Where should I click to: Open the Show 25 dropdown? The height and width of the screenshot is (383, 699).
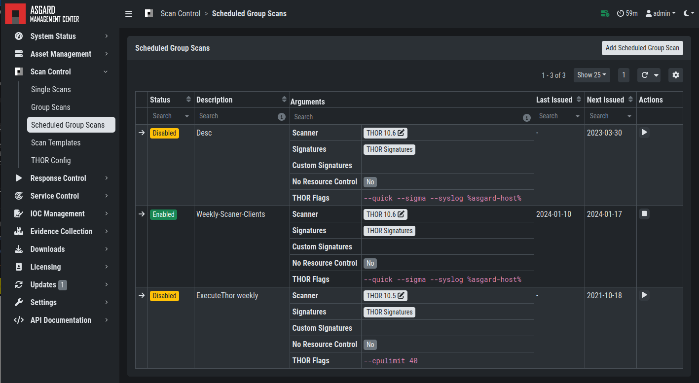click(591, 75)
